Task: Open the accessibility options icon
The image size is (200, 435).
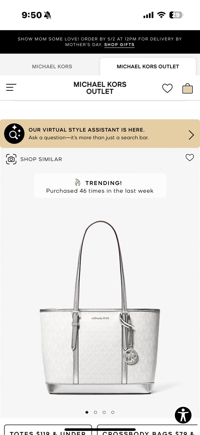Action: 183,415
